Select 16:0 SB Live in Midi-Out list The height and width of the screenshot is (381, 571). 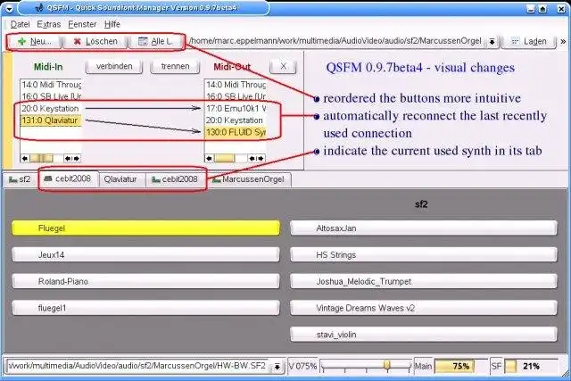click(x=236, y=96)
